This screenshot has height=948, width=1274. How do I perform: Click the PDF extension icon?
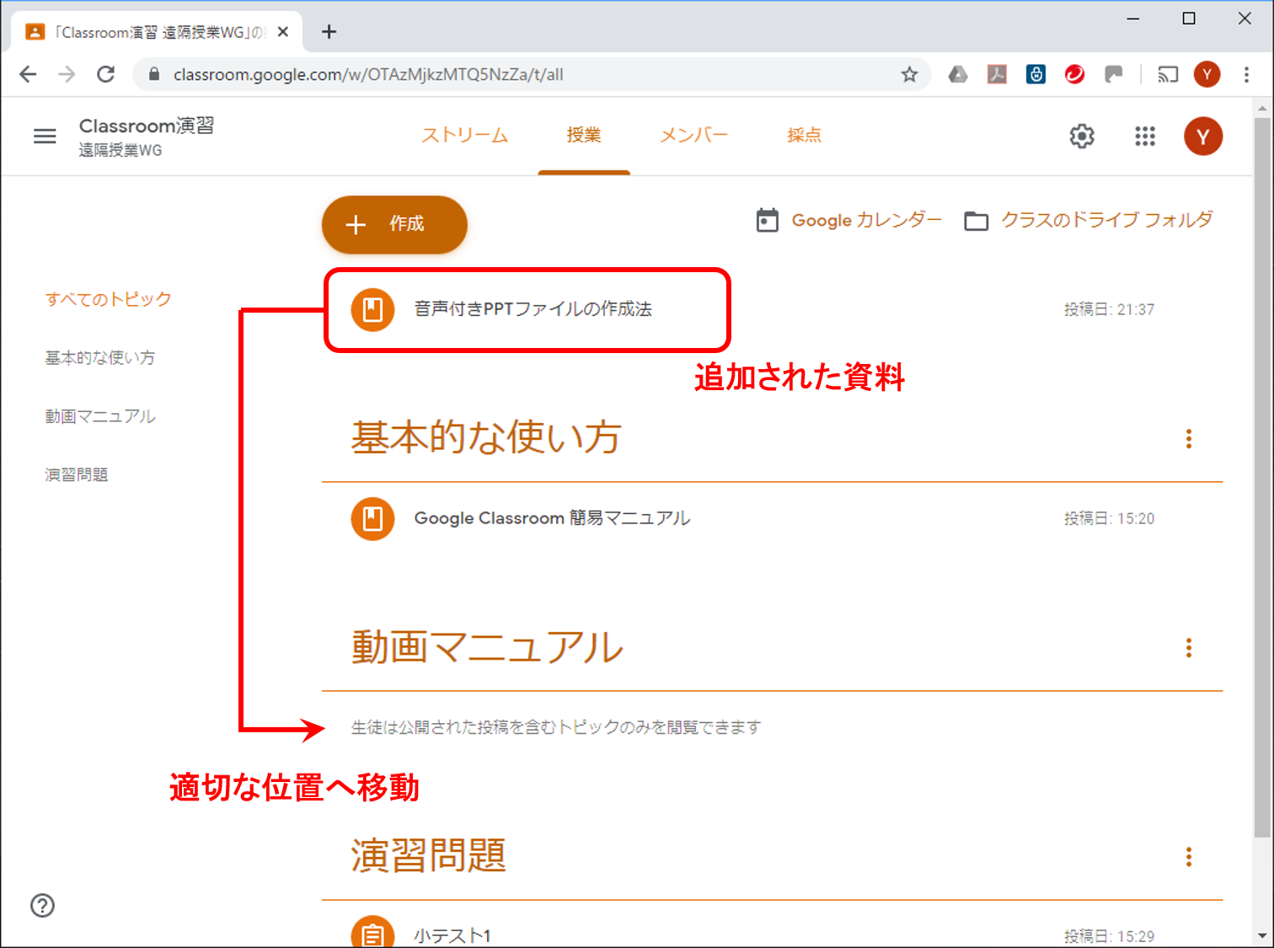(997, 74)
